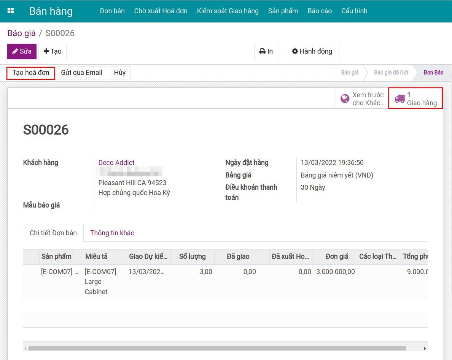Viewport: 452px width, 360px height.
Task: Click the In print button
Action: (267, 51)
